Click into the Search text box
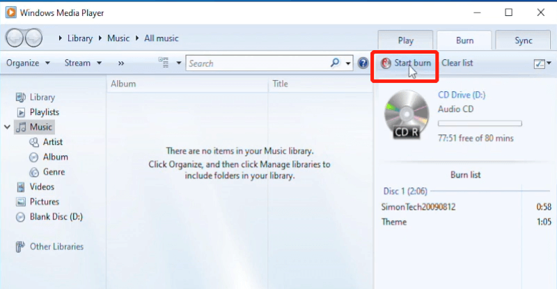The width and height of the screenshot is (557, 289). pyautogui.click(x=258, y=63)
